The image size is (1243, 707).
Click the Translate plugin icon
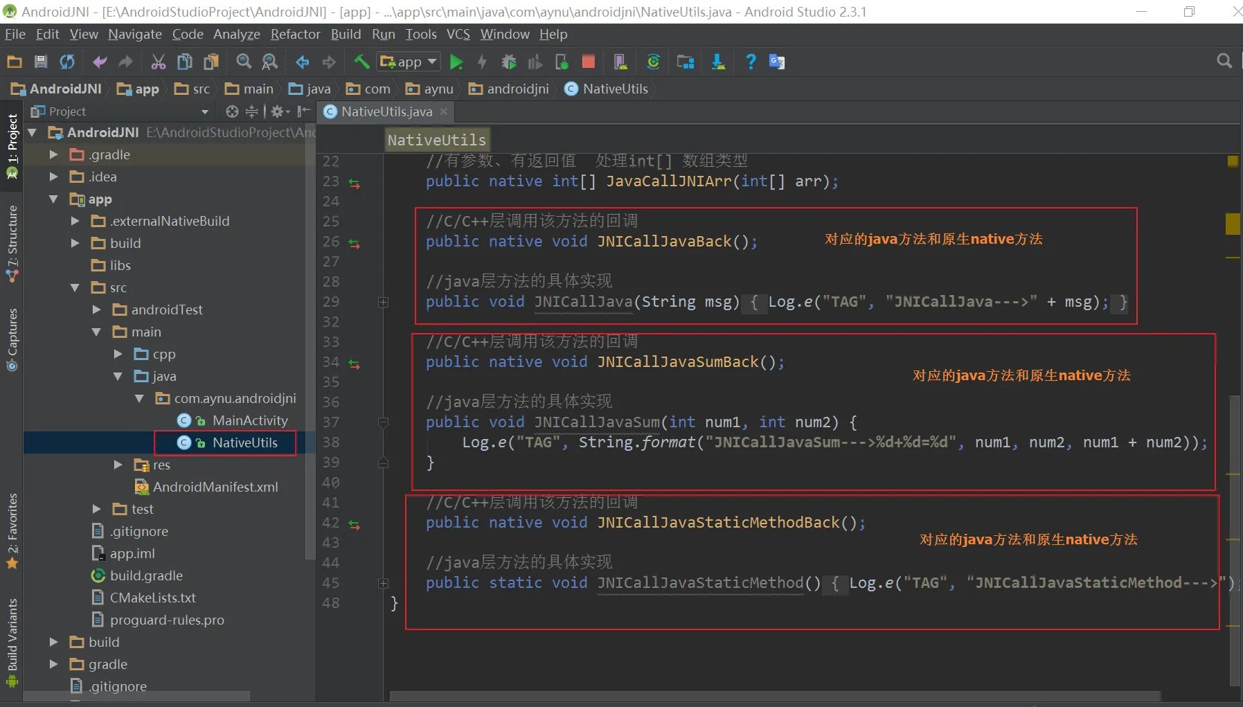pos(777,62)
